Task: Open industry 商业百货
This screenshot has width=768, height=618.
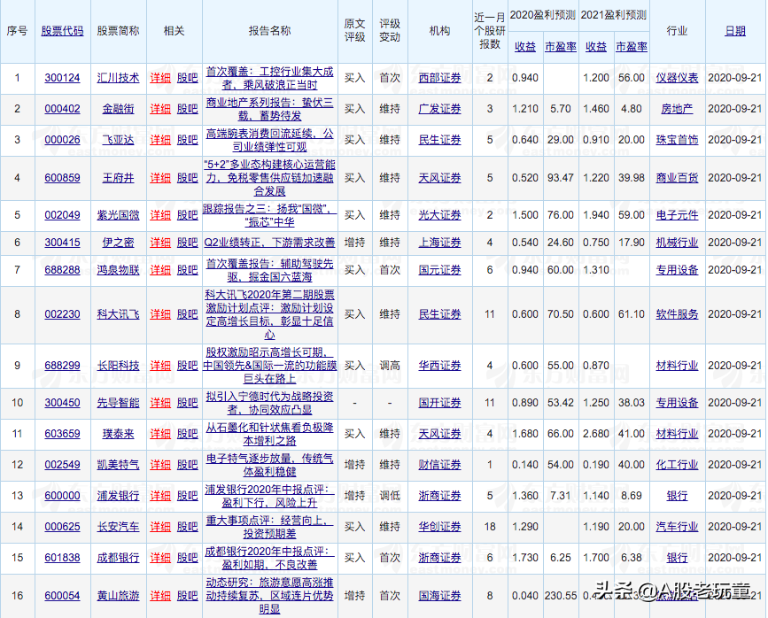Action: (x=677, y=178)
